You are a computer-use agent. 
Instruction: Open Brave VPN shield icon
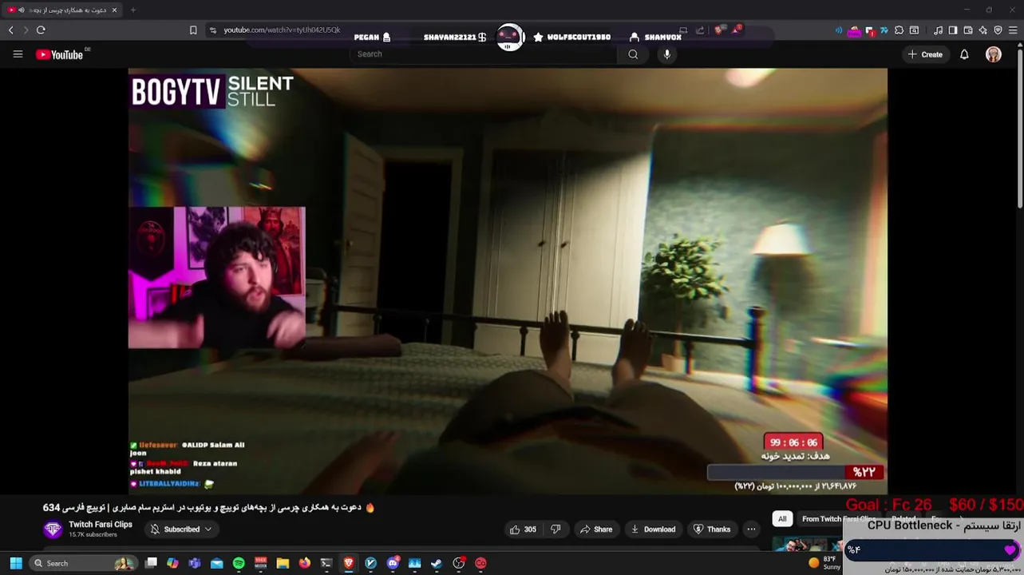pos(998,30)
